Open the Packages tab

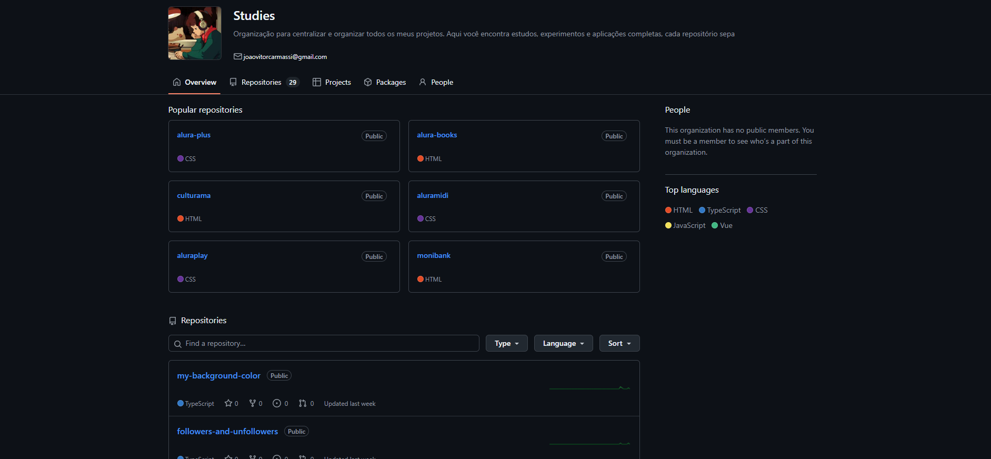point(385,82)
